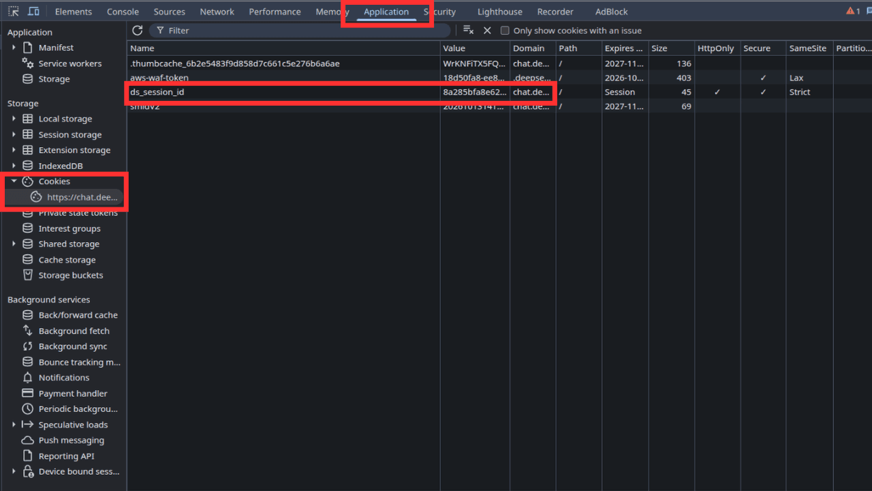
Task: Sort by the SameSite column header
Action: point(809,48)
